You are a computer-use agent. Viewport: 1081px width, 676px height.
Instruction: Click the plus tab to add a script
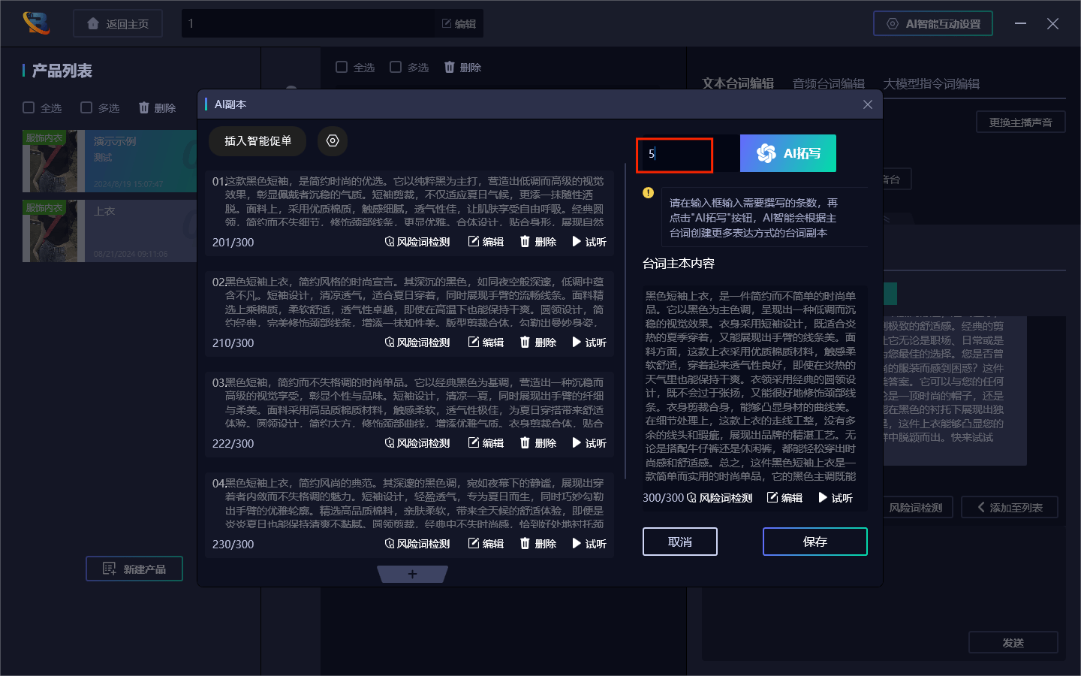(x=412, y=575)
